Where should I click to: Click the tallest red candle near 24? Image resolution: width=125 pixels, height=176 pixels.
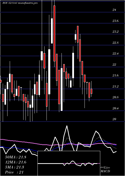[54, 33]
